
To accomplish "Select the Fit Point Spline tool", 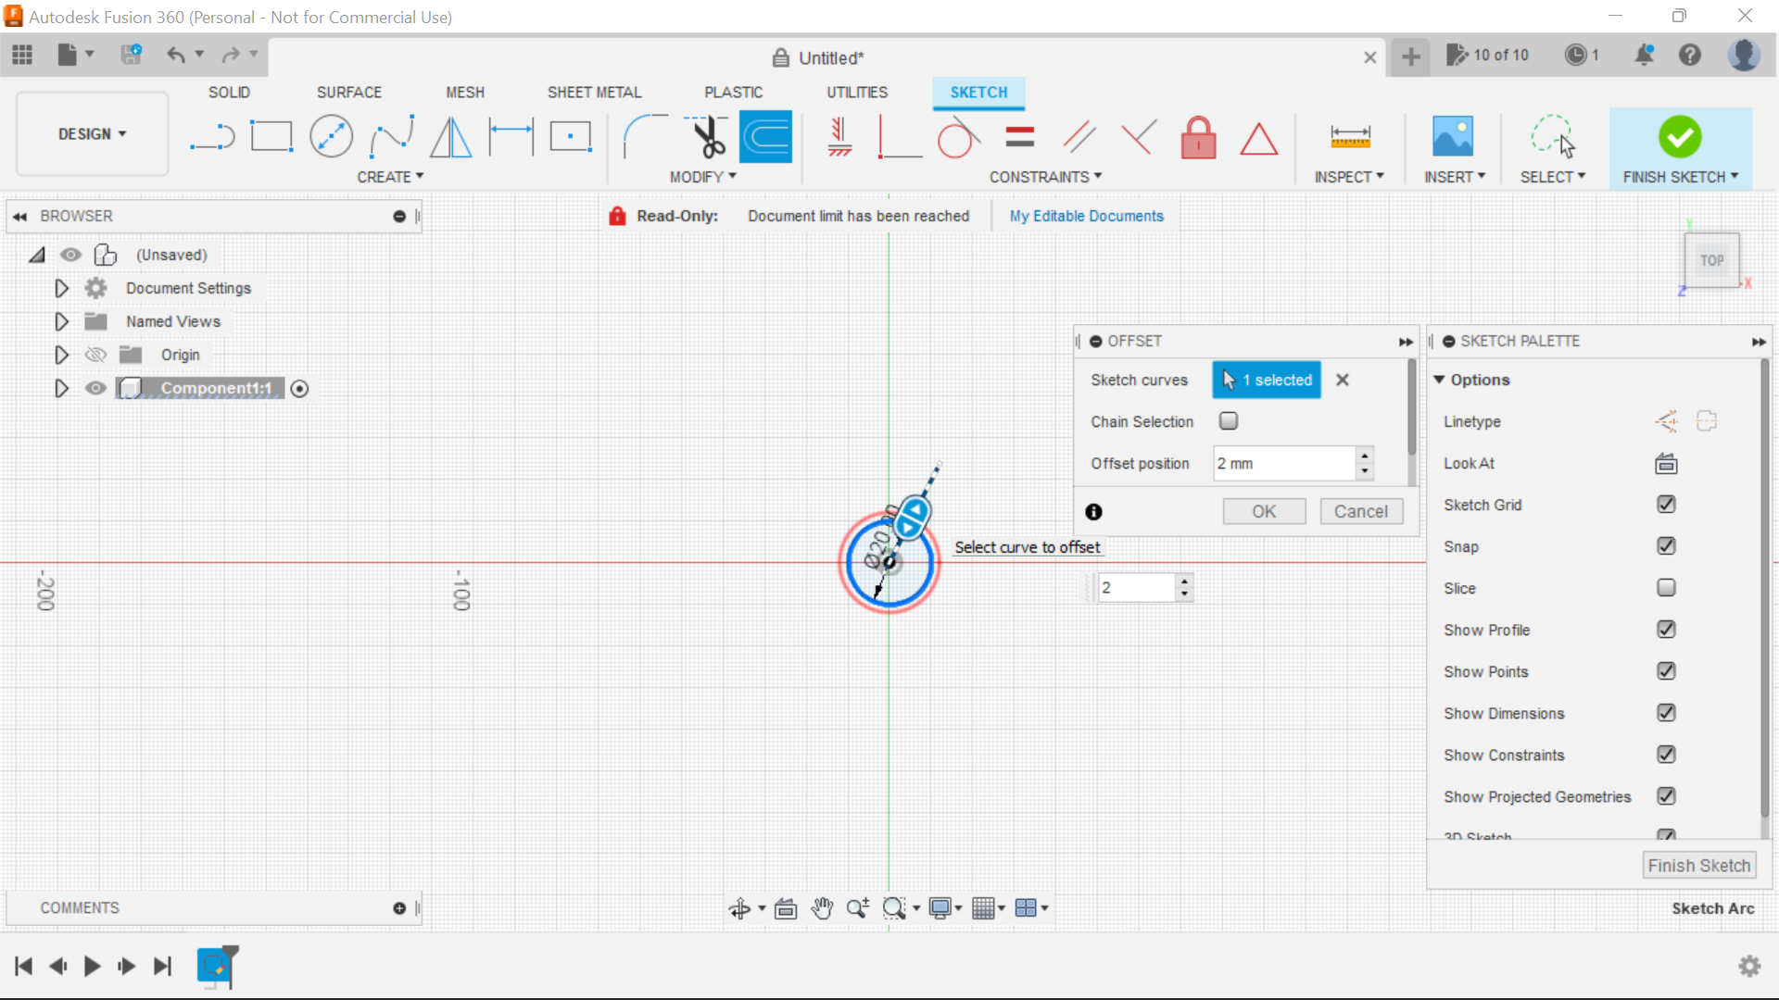I will pos(390,136).
